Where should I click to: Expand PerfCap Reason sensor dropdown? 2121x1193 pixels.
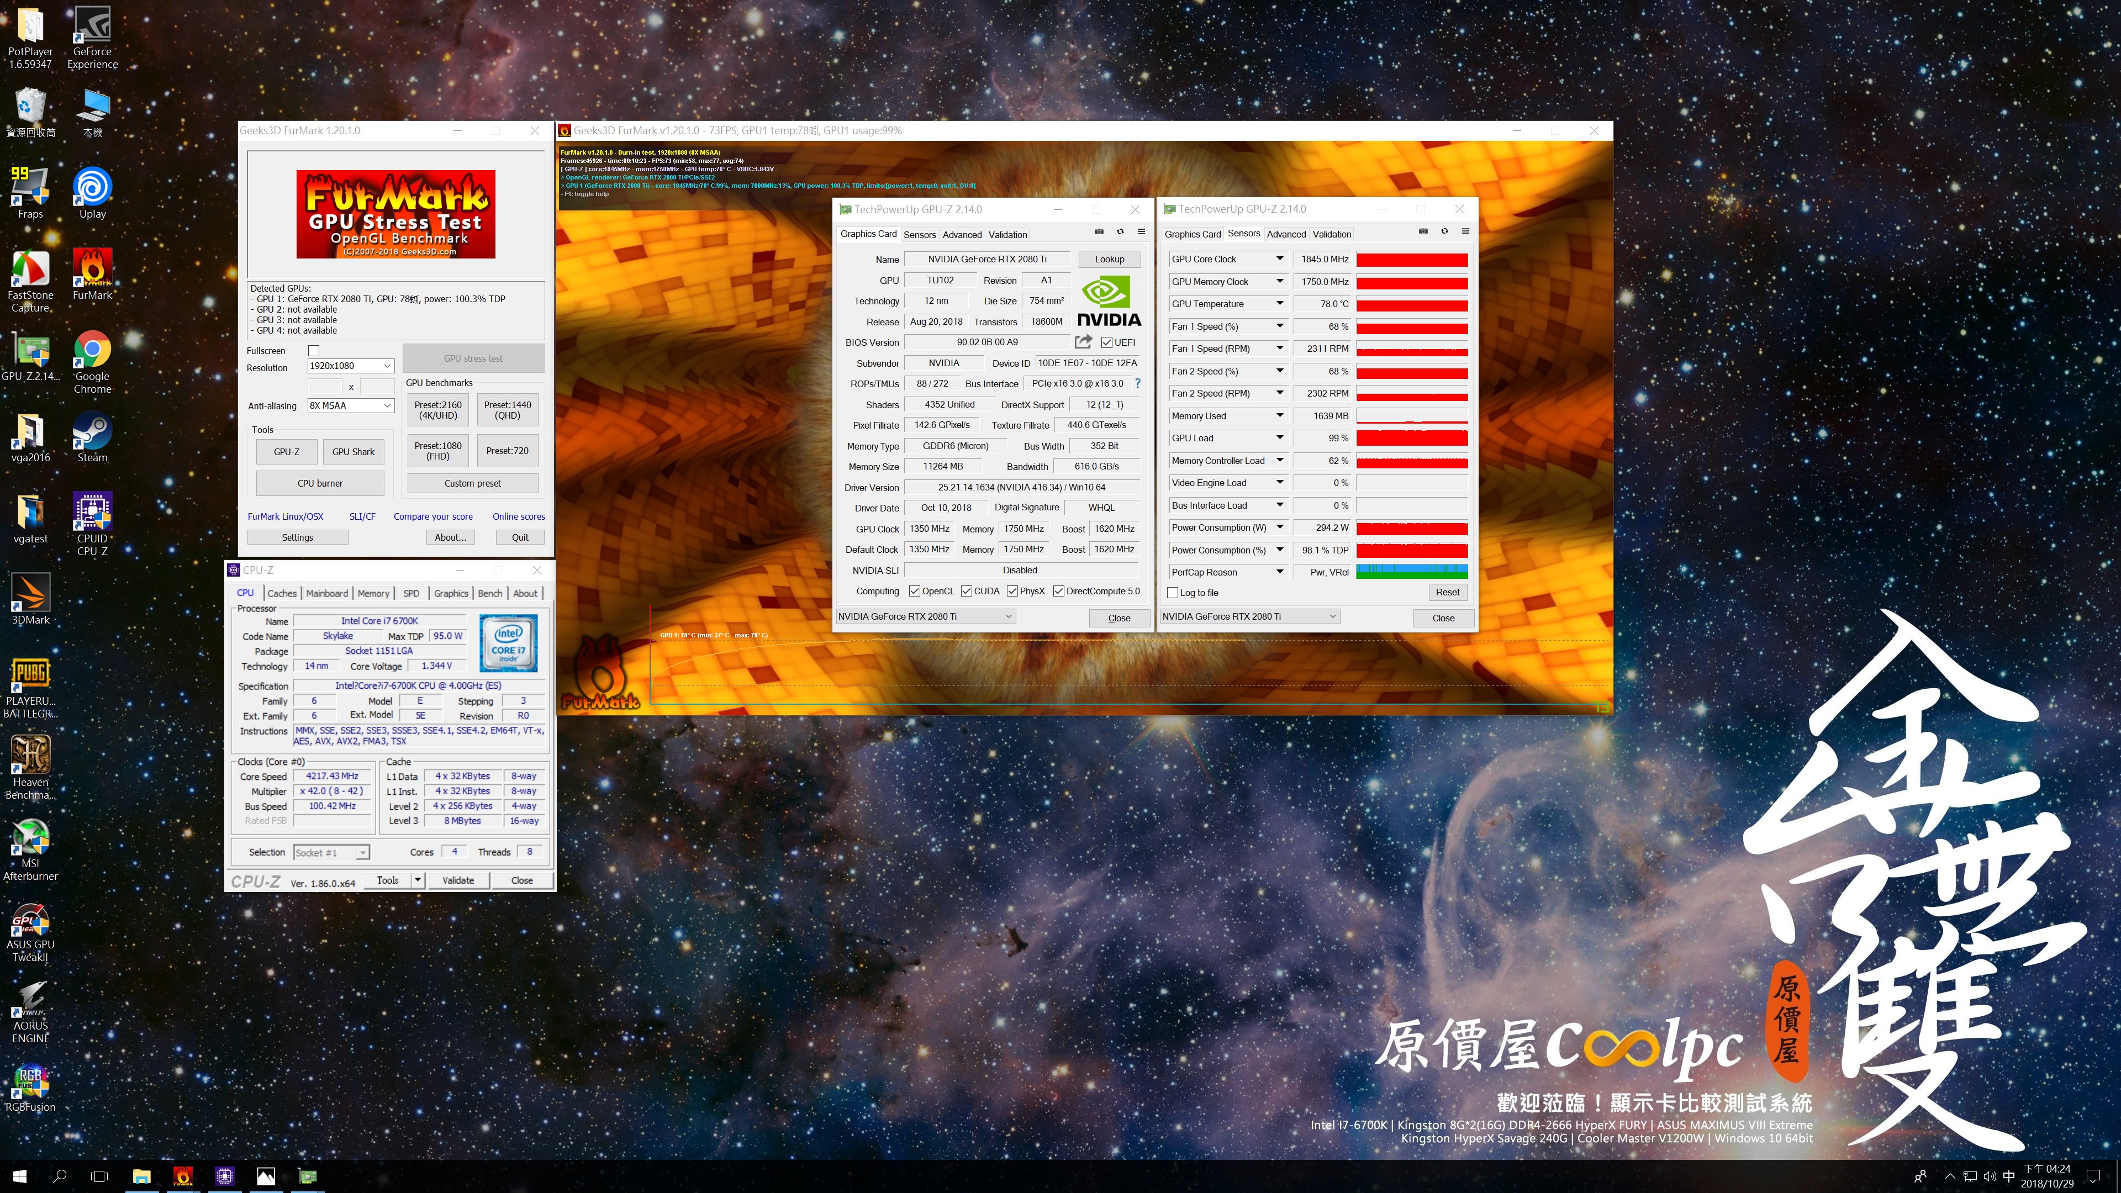click(1280, 572)
